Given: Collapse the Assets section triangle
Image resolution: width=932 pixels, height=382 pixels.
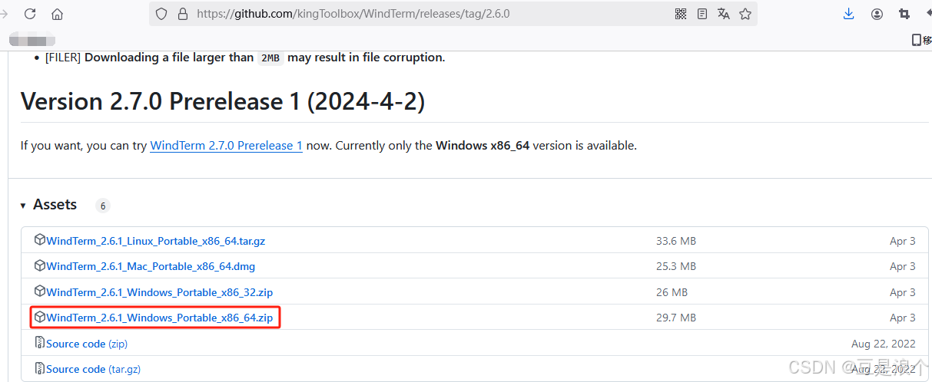Looking at the screenshot, I should (23, 206).
